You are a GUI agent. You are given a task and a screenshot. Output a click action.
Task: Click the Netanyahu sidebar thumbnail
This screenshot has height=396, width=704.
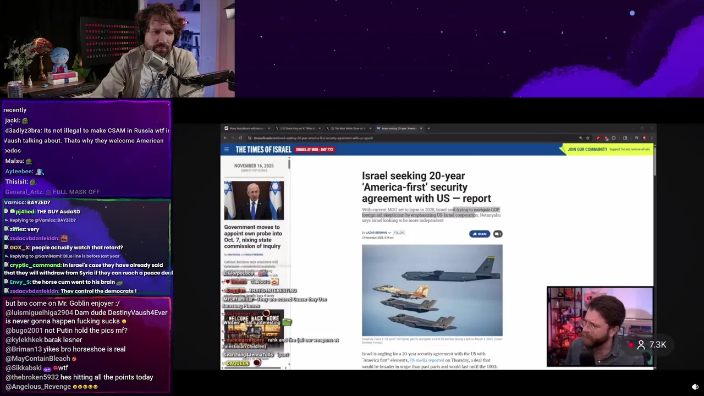(254, 200)
